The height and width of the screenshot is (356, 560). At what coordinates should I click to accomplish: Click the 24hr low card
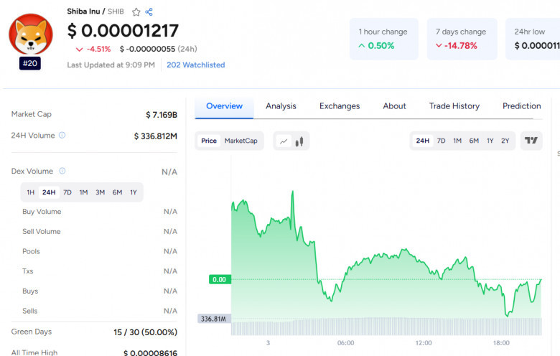pyautogui.click(x=533, y=39)
